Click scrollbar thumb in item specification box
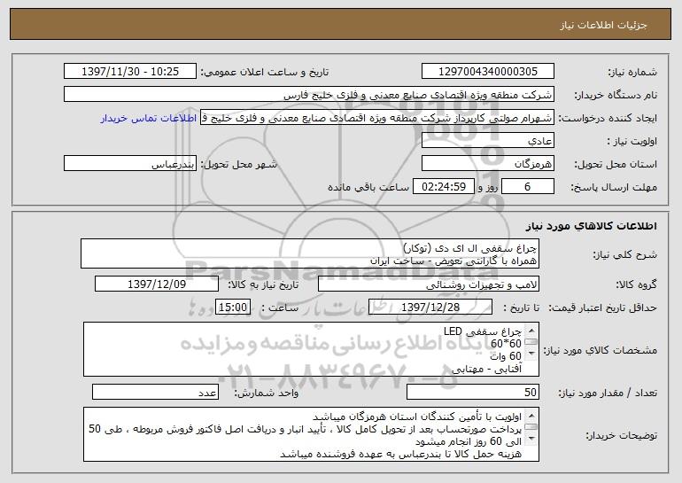Viewport: 682px width, 483px height. point(531,341)
